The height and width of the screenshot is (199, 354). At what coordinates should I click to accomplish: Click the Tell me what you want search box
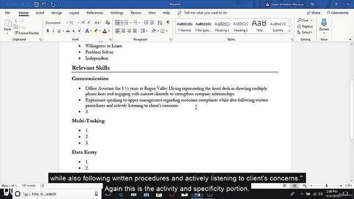[205, 13]
